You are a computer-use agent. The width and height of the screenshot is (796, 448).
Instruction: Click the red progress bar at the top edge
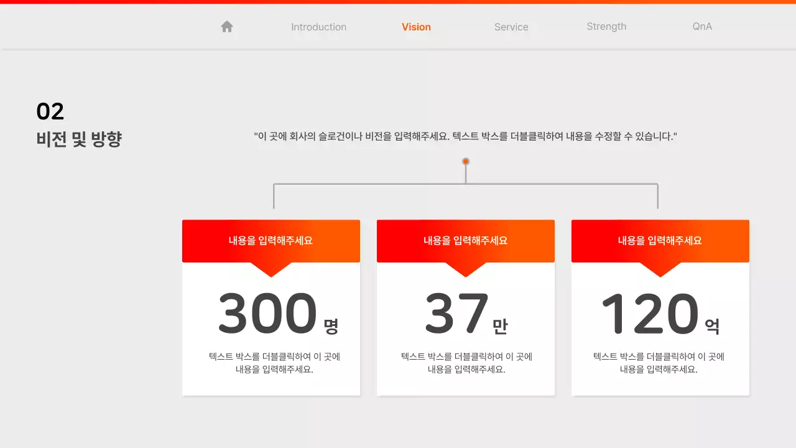(398, 1)
